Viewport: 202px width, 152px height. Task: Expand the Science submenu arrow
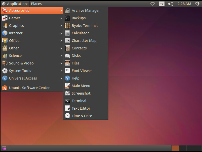pyautogui.click(x=61, y=56)
